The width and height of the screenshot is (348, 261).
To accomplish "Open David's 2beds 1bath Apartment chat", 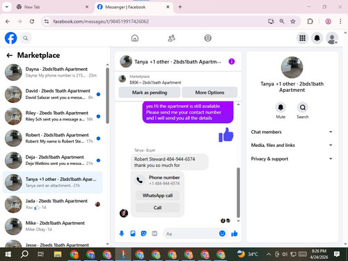I will pos(53,94).
